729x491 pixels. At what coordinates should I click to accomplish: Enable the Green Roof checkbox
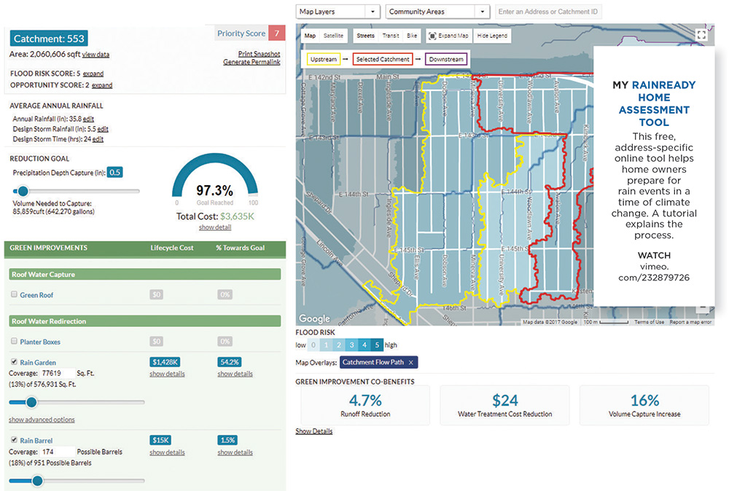pyautogui.click(x=14, y=295)
